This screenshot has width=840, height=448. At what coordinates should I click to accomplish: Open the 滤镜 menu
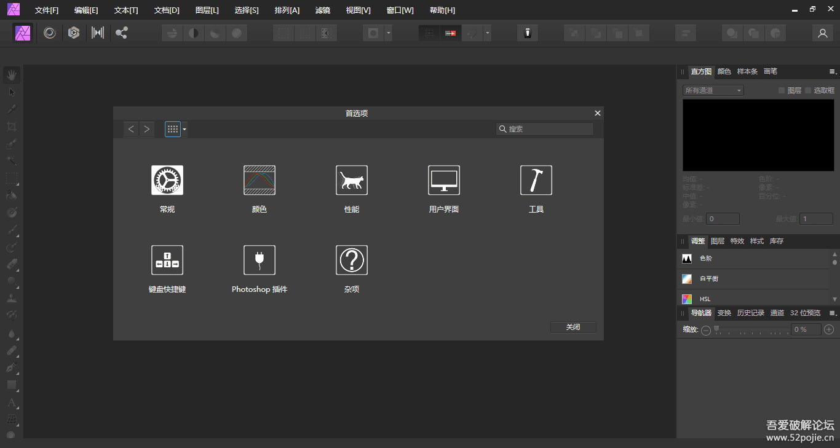323,10
